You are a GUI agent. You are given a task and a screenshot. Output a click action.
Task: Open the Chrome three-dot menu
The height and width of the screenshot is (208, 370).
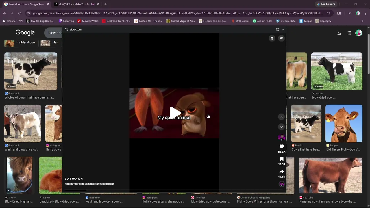pos(366,13)
